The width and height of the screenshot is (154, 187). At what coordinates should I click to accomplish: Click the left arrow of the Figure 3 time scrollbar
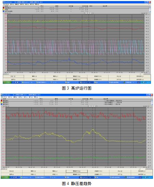point(8,74)
